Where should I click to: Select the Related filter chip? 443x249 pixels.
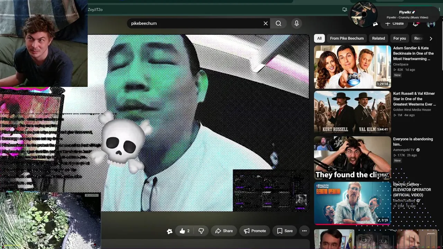point(378,38)
